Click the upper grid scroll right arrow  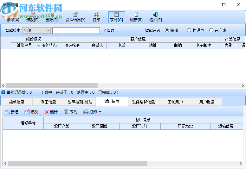pos(243,85)
